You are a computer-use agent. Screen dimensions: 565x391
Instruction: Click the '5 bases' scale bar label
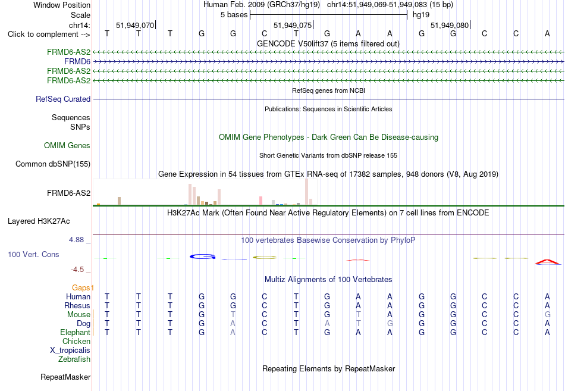234,15
